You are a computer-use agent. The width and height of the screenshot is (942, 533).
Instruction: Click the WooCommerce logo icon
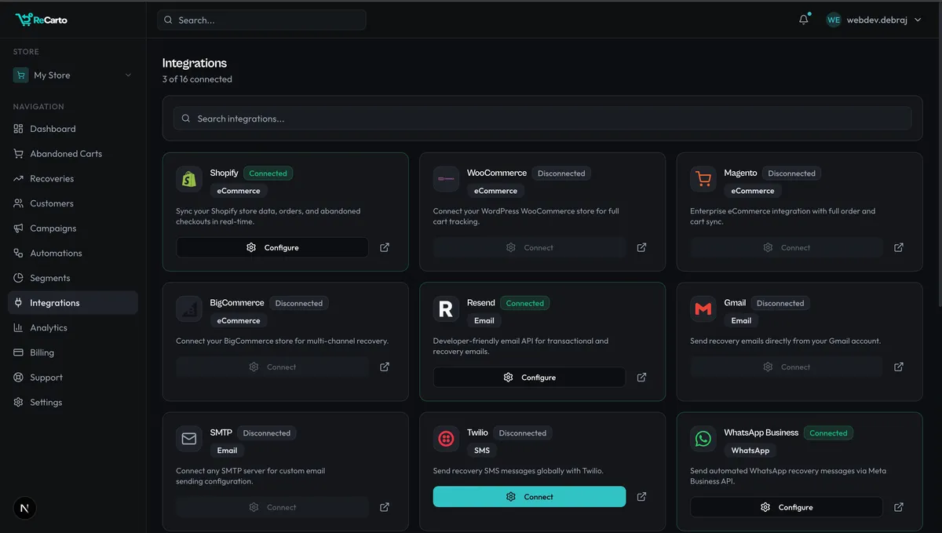click(x=446, y=179)
